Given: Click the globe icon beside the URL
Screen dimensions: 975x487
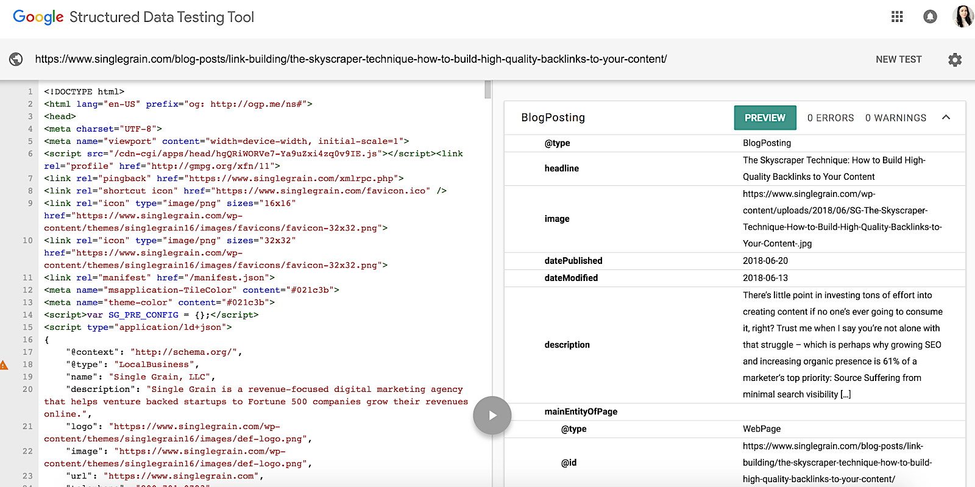Looking at the screenshot, I should click(16, 59).
